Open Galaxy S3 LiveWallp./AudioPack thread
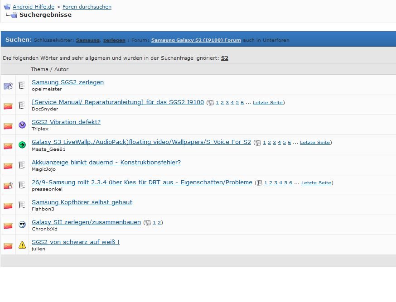Screen dimensions: 396x302 (x=141, y=142)
